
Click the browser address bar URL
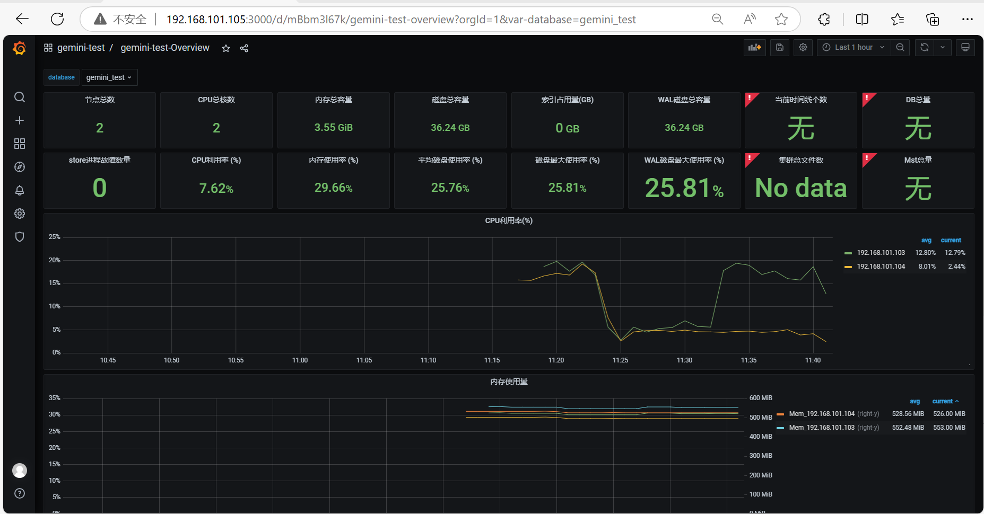point(400,20)
